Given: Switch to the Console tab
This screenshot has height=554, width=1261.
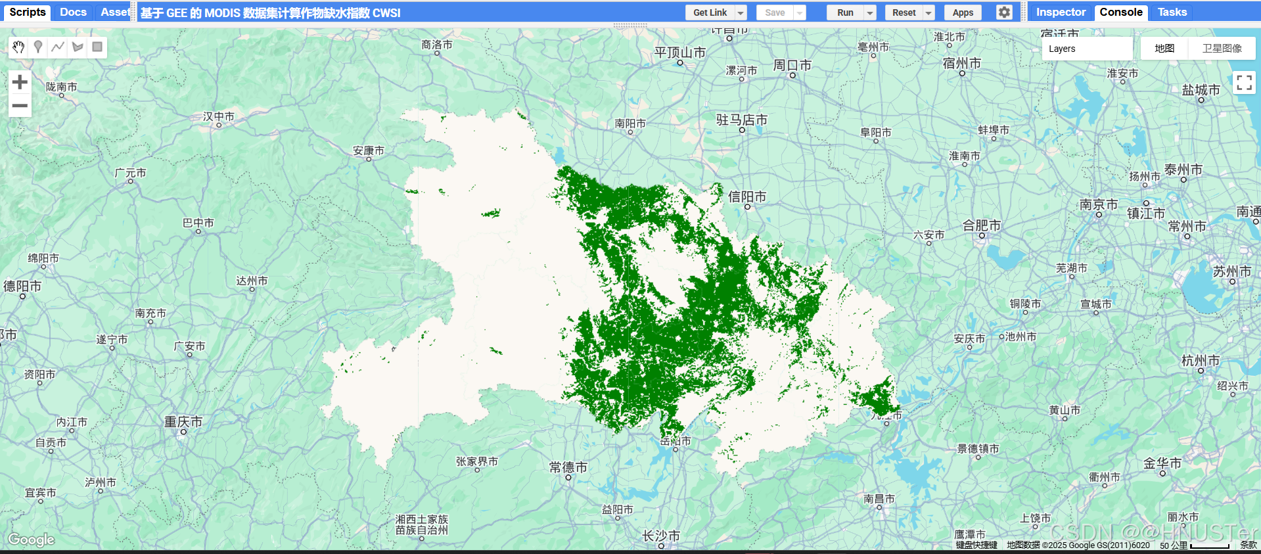Looking at the screenshot, I should tap(1121, 12).
